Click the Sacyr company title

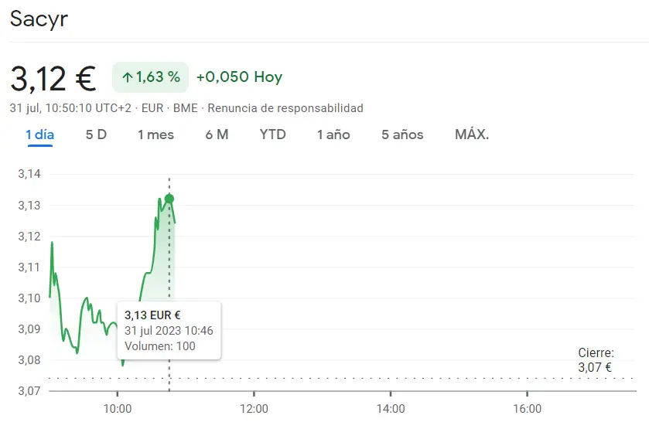tap(39, 19)
